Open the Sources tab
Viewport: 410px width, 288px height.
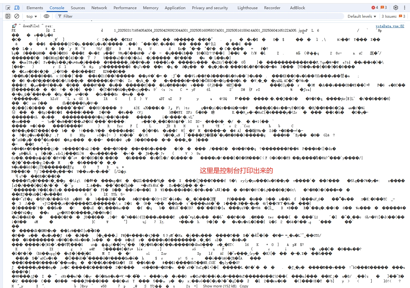point(78,8)
